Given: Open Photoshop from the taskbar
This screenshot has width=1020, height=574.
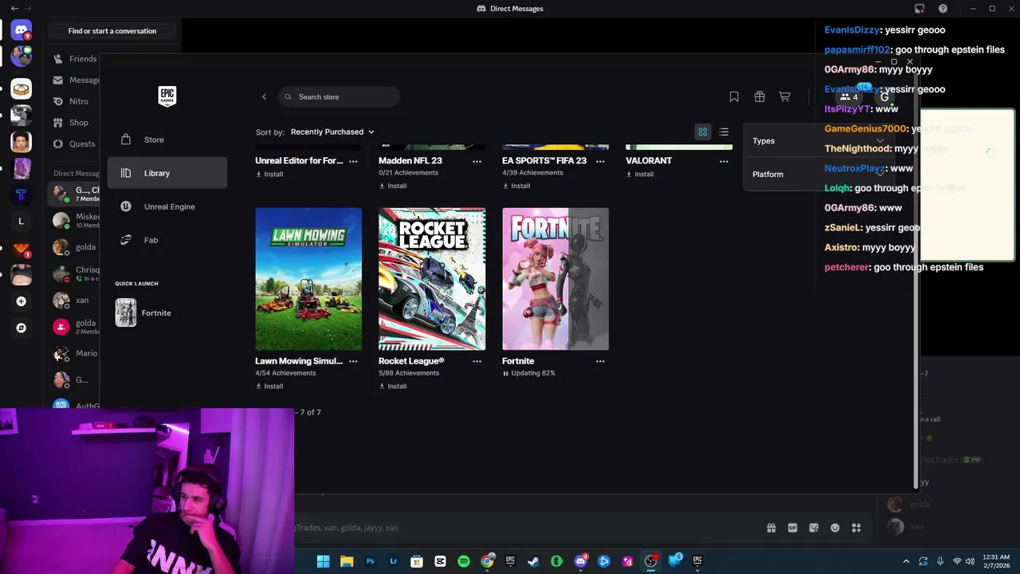Looking at the screenshot, I should [371, 561].
